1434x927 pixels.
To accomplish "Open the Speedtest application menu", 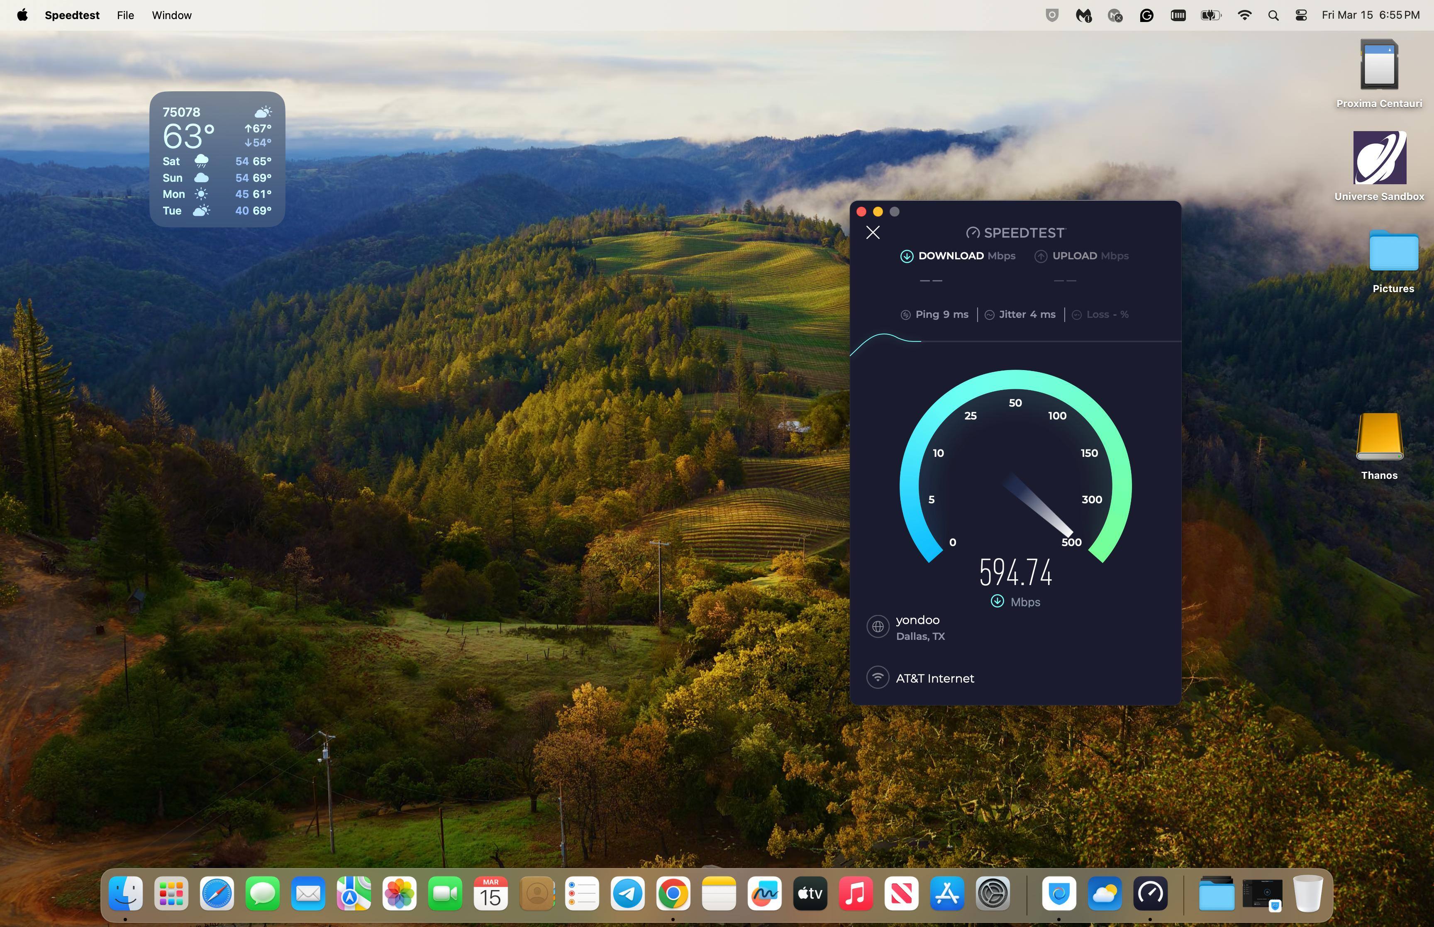I will click(x=72, y=15).
